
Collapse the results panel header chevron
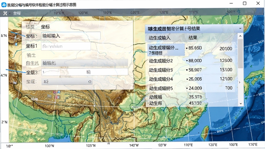(x=240, y=28)
